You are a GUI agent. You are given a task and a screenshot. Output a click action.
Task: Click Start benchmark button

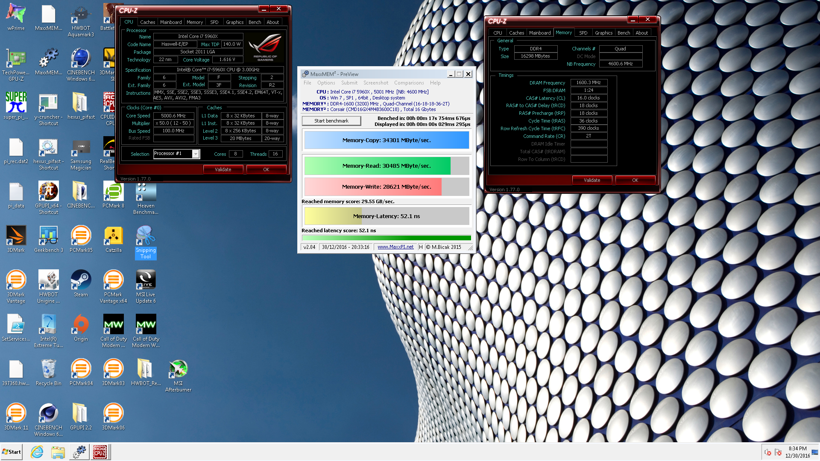(331, 121)
